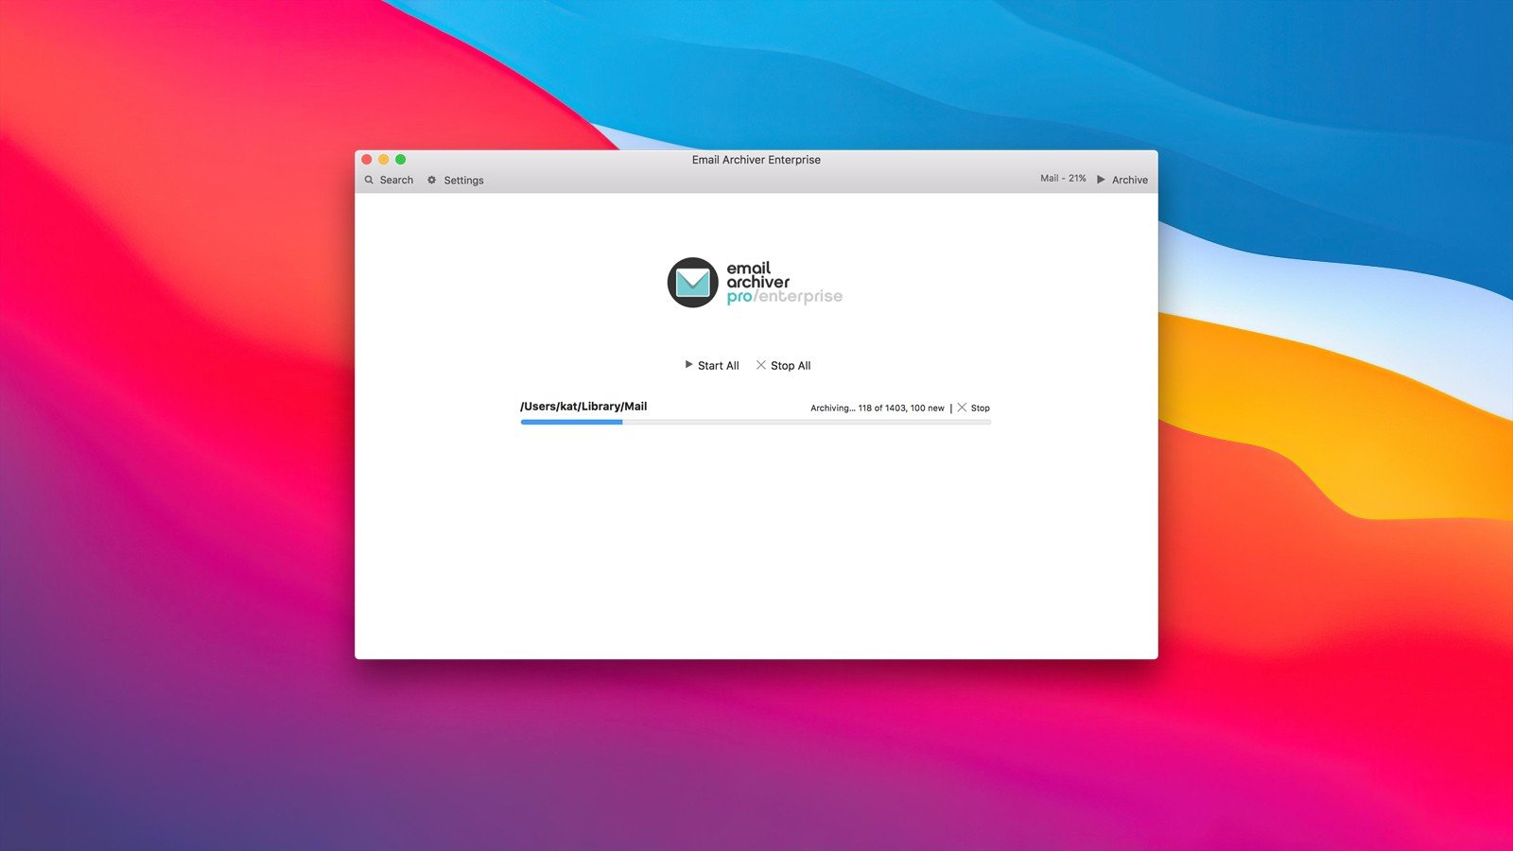Image resolution: width=1513 pixels, height=851 pixels.
Task: Click the Archive play triangle icon
Action: (1101, 180)
